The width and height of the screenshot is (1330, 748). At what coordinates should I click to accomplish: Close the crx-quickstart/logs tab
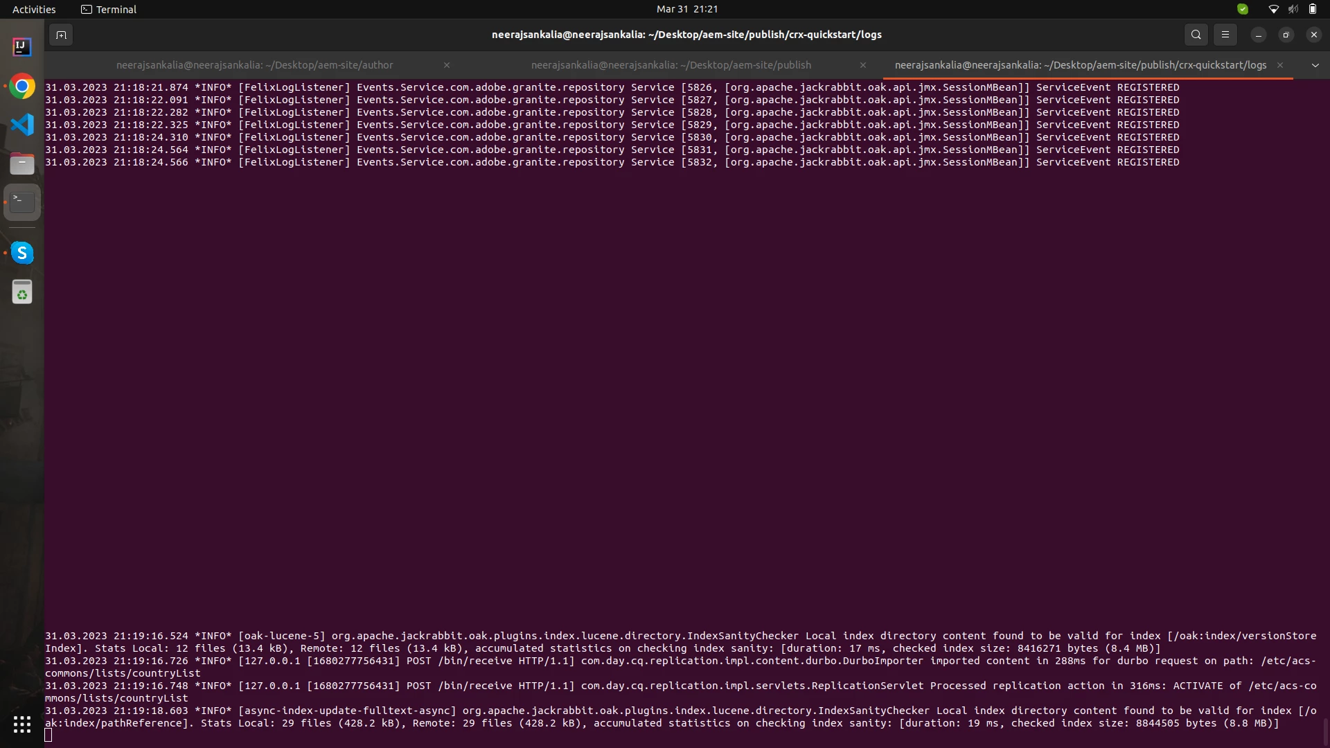coord(1280,65)
